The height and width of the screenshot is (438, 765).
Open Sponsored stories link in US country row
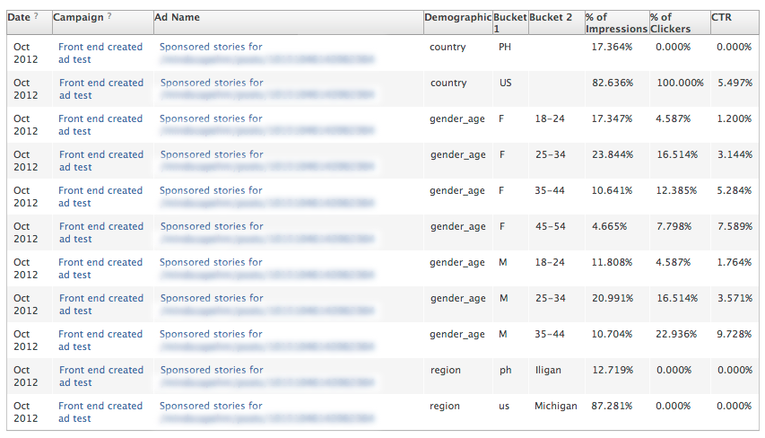[212, 83]
